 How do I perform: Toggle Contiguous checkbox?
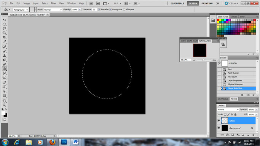tap(111, 10)
